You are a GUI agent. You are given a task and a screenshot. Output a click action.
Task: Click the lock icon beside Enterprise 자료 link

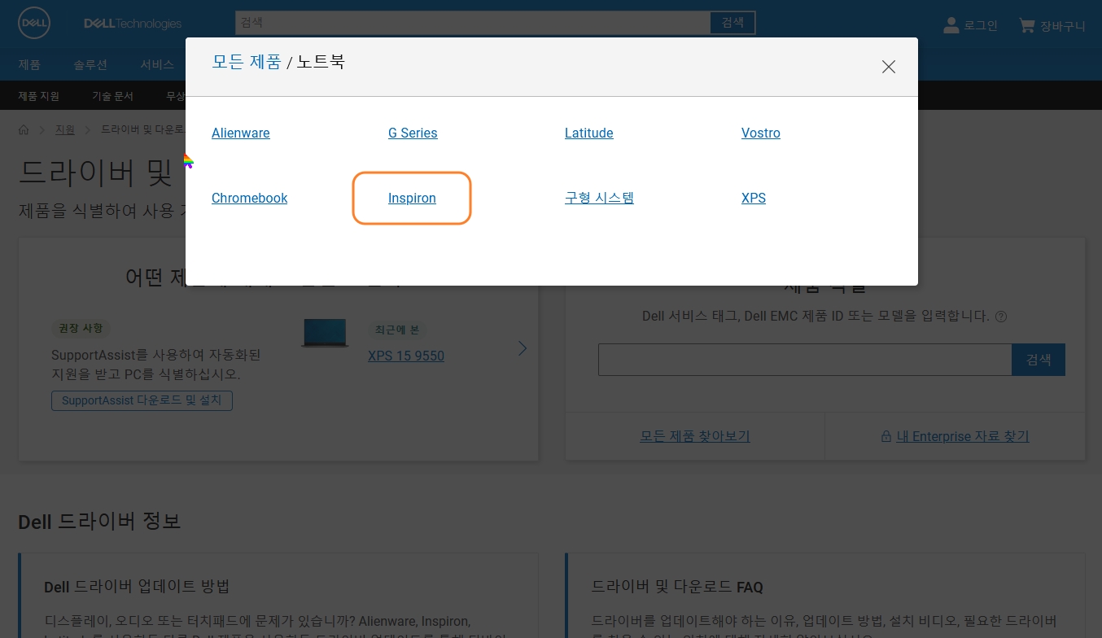886,436
